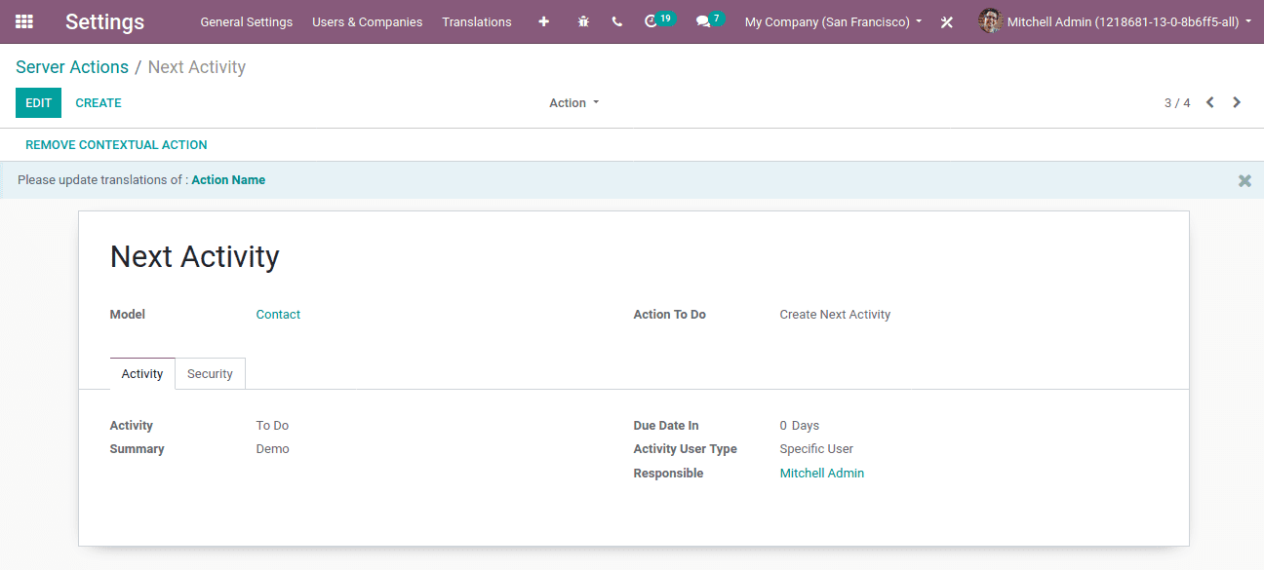The image size is (1264, 570).
Task: Go to previous record arrow
Action: click(1209, 102)
